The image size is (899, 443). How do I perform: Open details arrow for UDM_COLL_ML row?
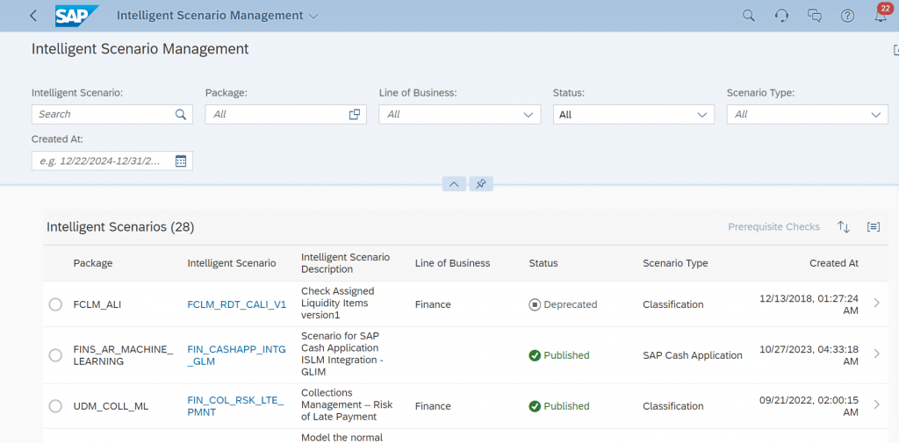point(877,404)
